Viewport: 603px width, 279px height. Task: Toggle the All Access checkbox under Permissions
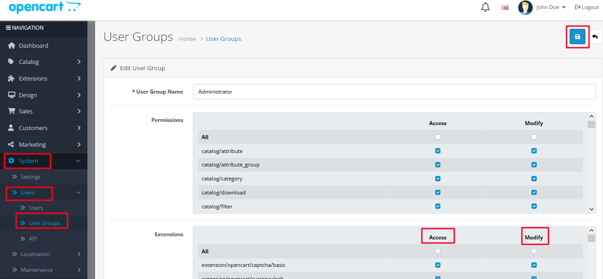click(x=438, y=137)
